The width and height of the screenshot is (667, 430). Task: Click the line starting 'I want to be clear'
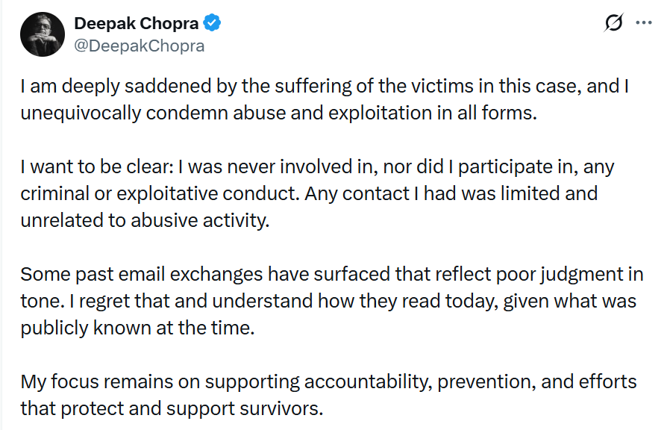tap(317, 166)
